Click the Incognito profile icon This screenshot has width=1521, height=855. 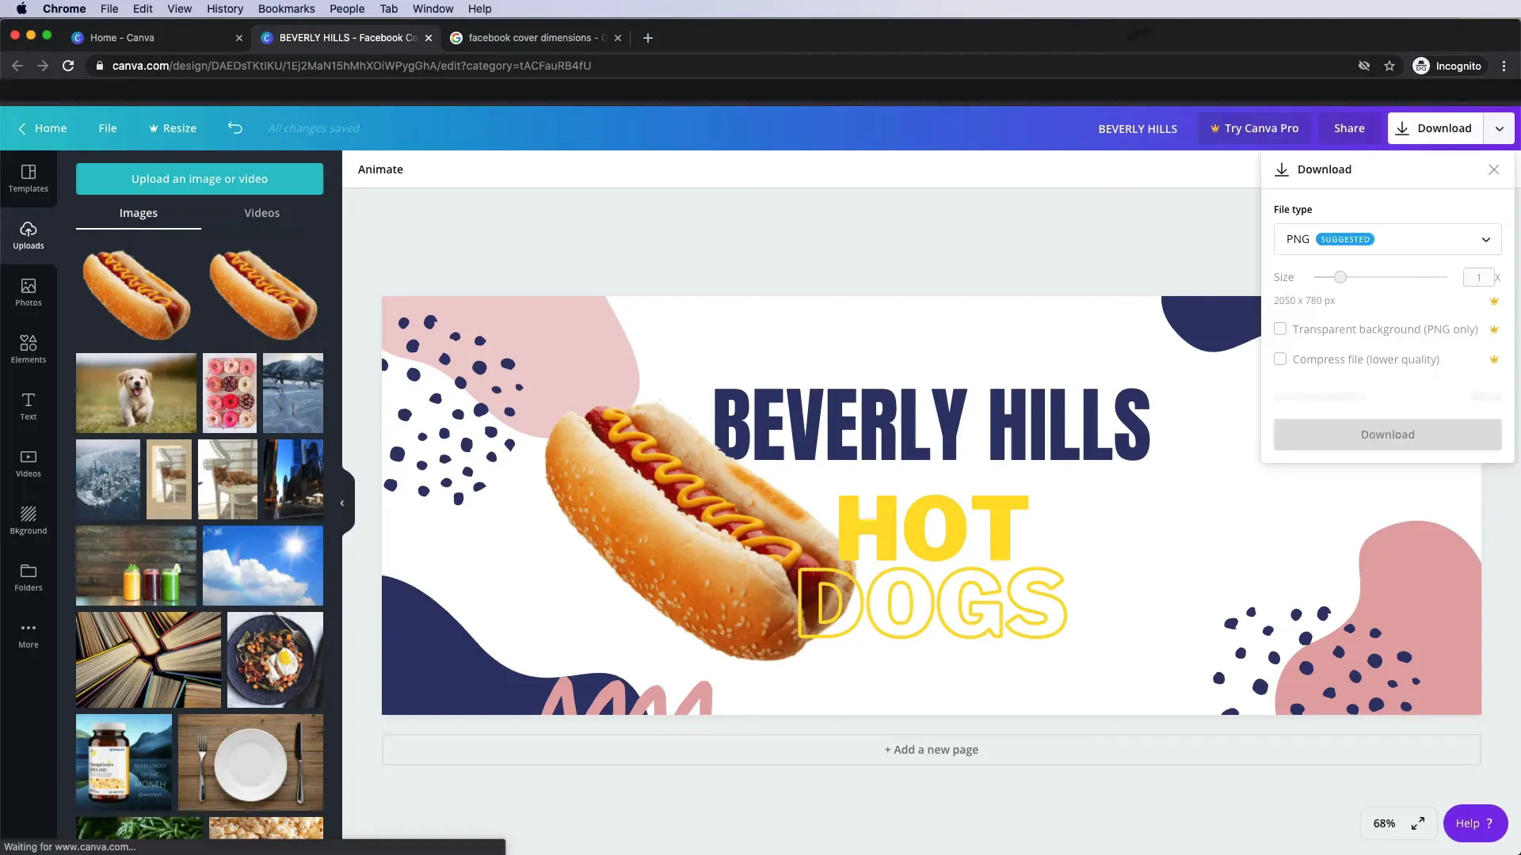(x=1422, y=66)
